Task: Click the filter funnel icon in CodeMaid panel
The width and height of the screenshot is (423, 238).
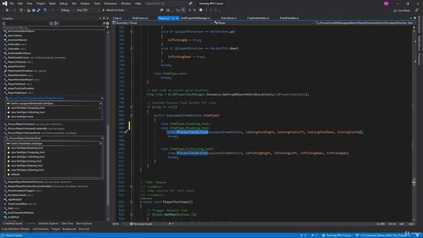Action: point(108,28)
